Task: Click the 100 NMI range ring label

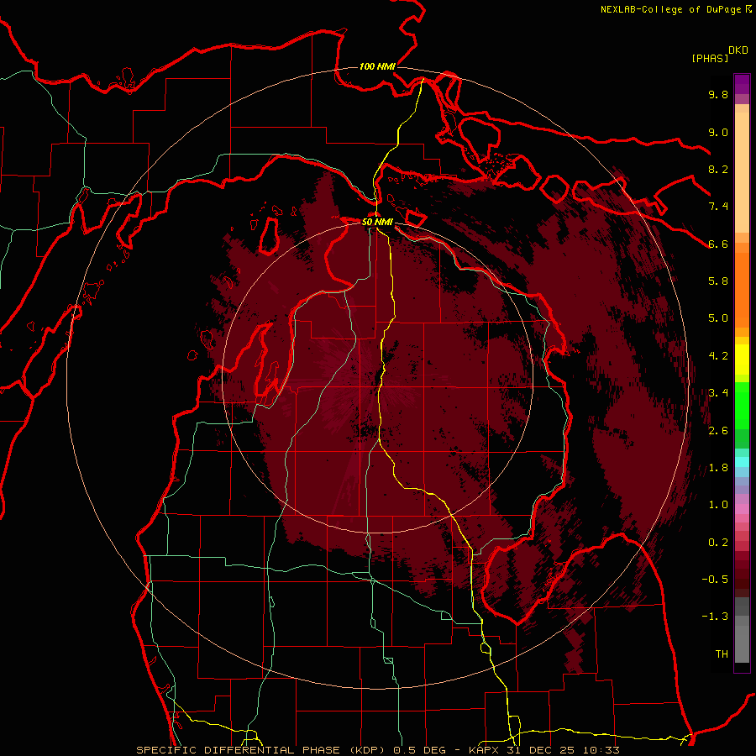Action: point(377,66)
